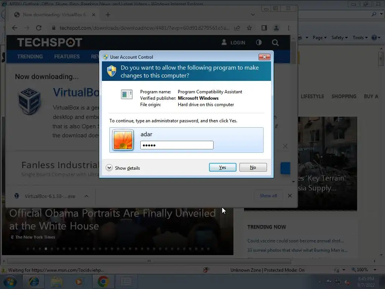This screenshot has height=289, width=385.
Task: Open LIFESTYLE section on MSN
Action: tap(312, 96)
